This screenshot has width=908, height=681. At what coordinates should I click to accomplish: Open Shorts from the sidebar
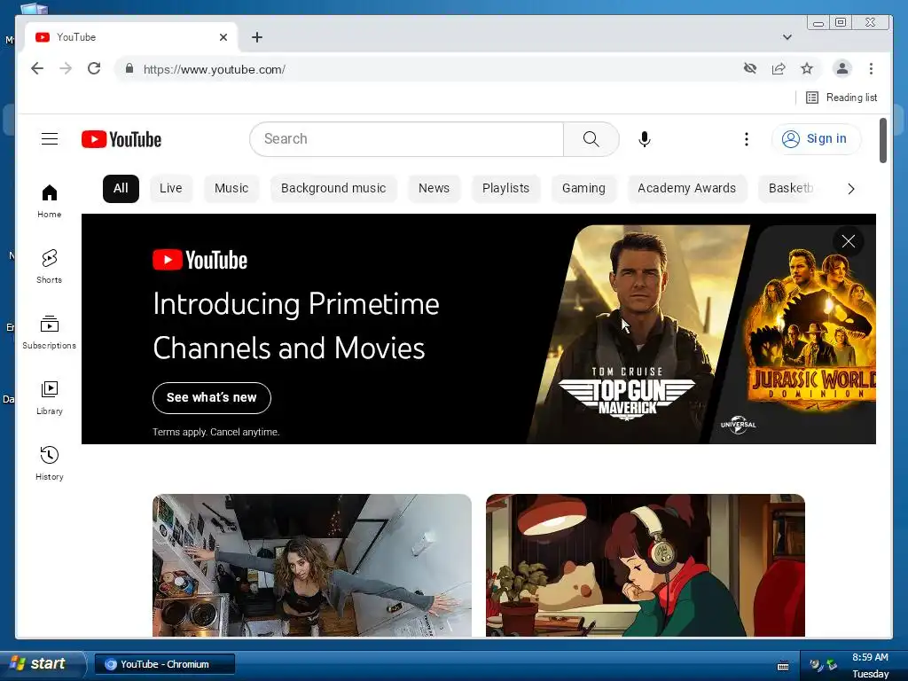[50, 266]
